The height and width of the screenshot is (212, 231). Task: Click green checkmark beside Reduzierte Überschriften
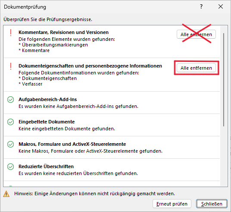pyautogui.click(x=11, y=166)
